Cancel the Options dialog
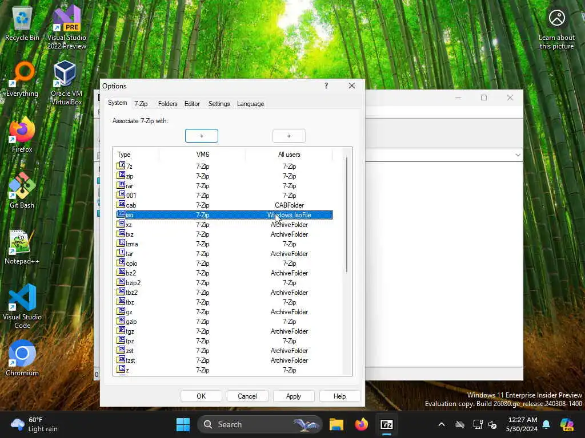Screen dimensions: 585x438 pos(247,396)
